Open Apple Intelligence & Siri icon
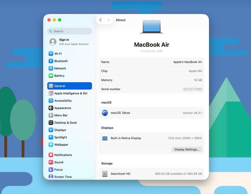 click(x=51, y=93)
